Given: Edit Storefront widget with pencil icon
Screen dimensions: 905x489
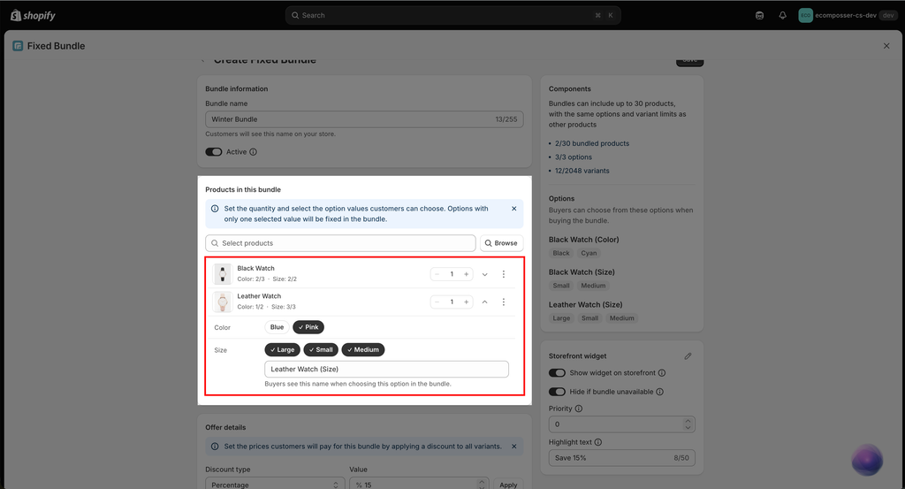Looking at the screenshot, I should coord(688,356).
